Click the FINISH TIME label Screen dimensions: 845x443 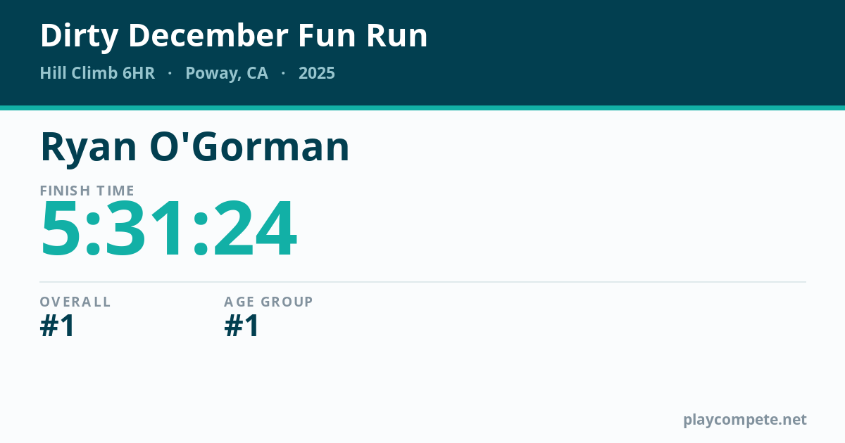tap(87, 191)
